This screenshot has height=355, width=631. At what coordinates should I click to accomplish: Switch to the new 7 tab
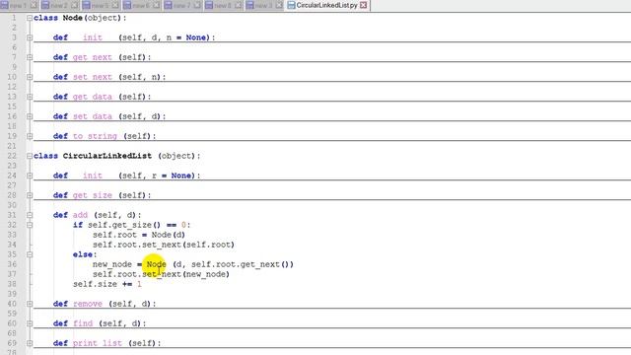pos(181,6)
